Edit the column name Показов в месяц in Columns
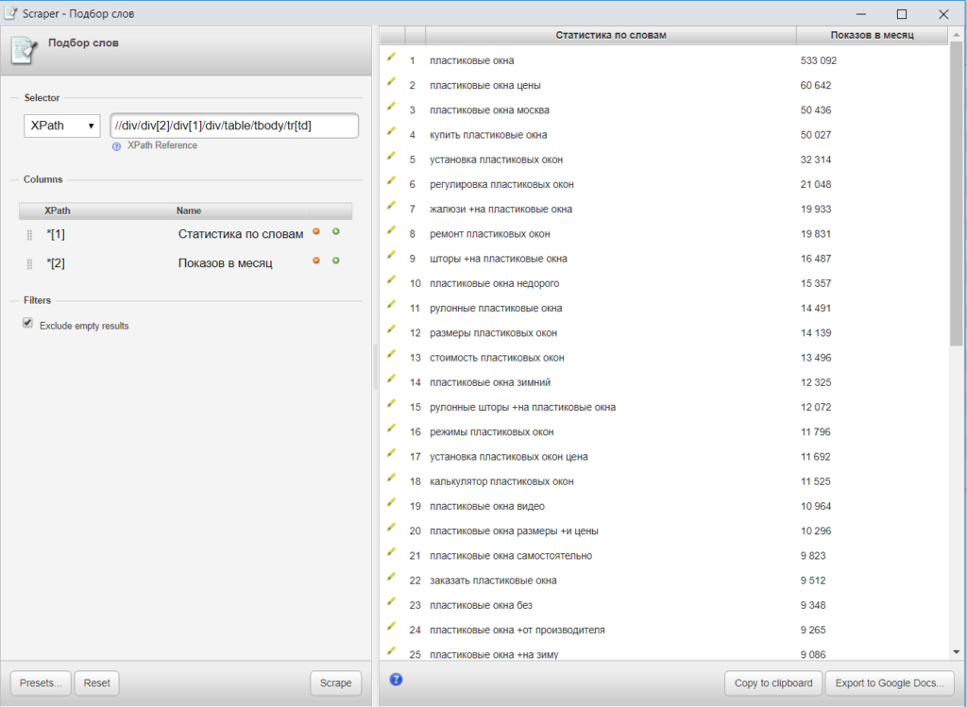967x707 pixels. click(225, 263)
